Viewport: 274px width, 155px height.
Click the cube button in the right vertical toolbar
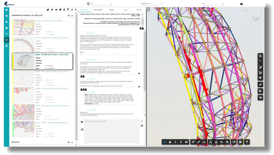pos(260,91)
